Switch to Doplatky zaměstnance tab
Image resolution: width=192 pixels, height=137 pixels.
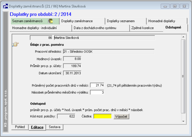(x=82, y=21)
